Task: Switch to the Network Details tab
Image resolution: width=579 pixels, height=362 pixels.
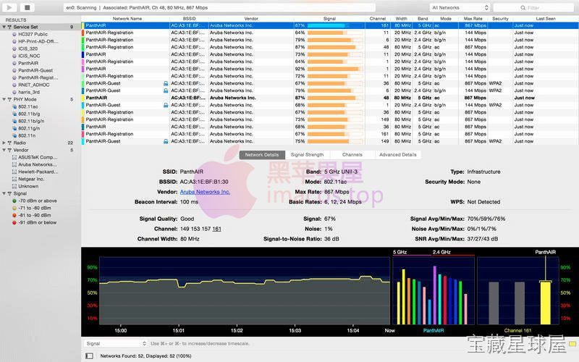Action: pos(262,155)
